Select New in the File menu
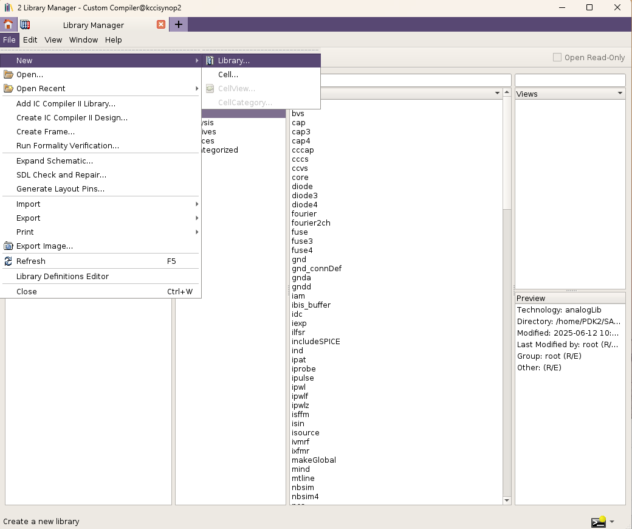The height and width of the screenshot is (529, 632). point(101,60)
